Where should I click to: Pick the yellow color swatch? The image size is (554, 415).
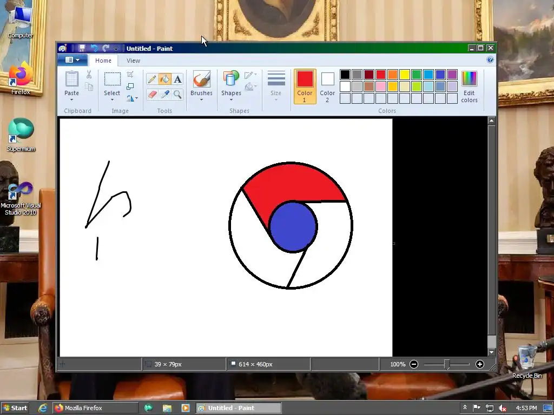tap(405, 75)
